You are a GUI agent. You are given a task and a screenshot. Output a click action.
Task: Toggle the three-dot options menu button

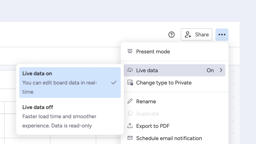[x=222, y=34]
